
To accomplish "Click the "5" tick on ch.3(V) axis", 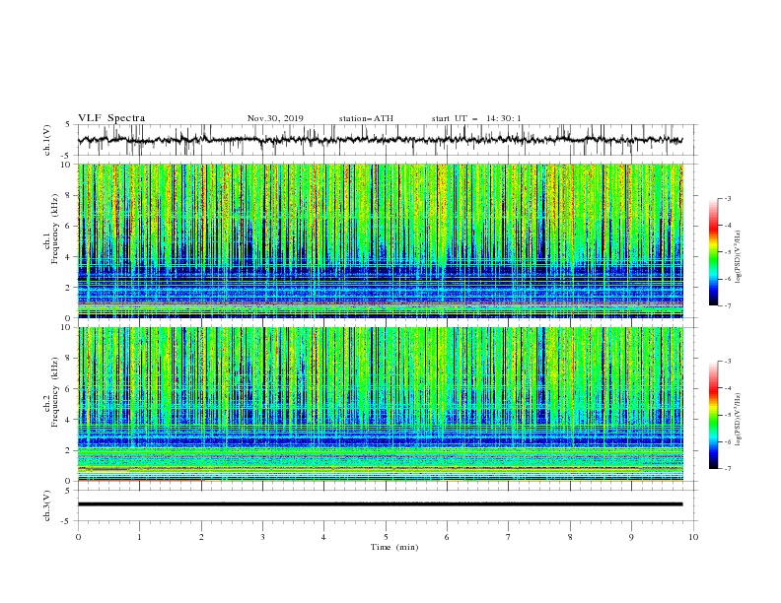I will pos(69,491).
